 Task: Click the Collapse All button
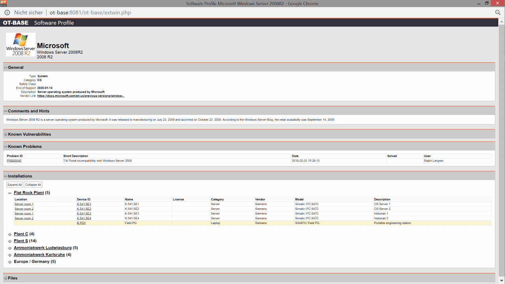[33, 185]
